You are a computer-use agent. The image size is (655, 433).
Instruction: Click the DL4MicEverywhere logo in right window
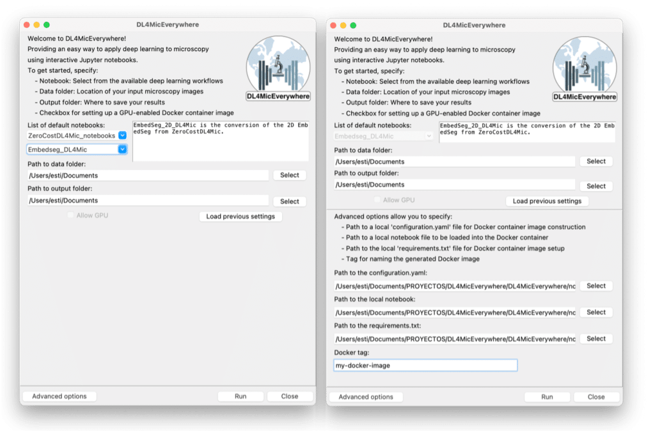click(585, 68)
